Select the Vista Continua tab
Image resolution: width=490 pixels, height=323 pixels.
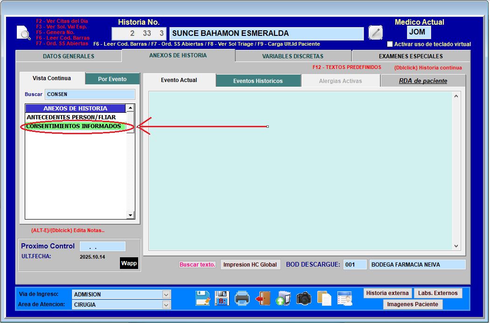[x=52, y=78]
